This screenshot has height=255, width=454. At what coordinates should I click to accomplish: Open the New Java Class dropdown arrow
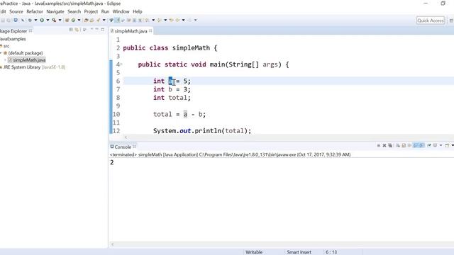[x=79, y=21]
